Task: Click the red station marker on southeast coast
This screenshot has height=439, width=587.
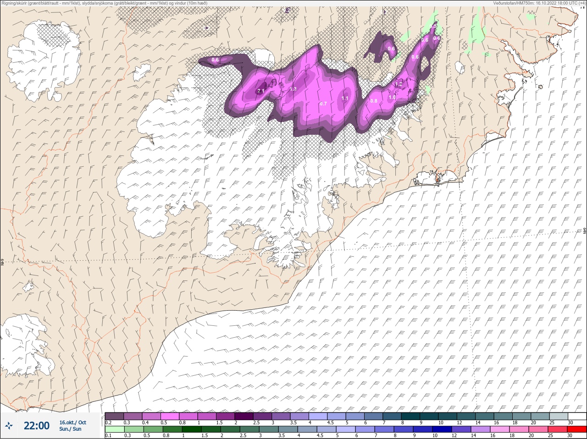Action: [437, 181]
